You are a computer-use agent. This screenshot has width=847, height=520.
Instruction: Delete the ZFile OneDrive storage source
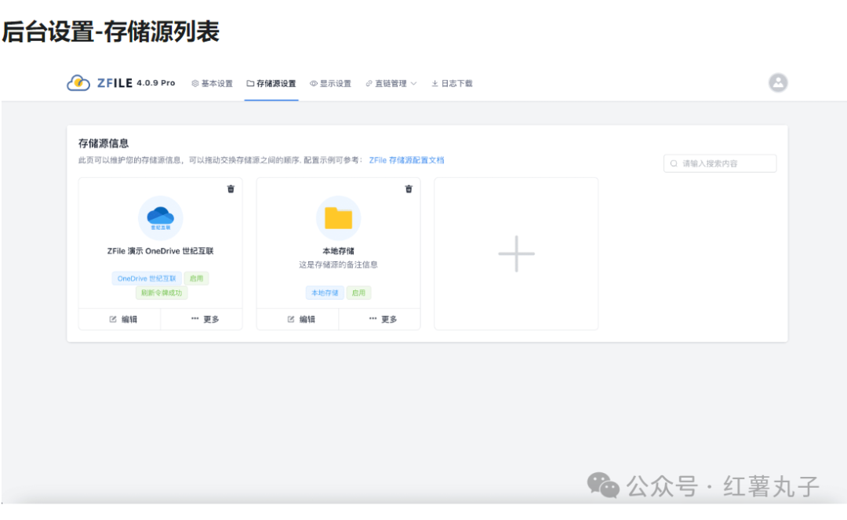coord(231,189)
